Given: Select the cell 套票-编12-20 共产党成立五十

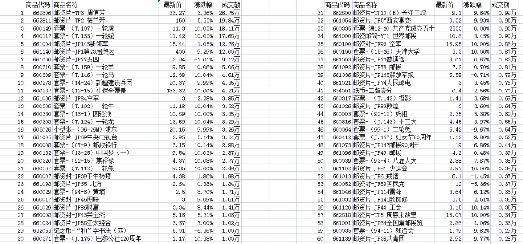Looking at the screenshot, I should [394, 29].
